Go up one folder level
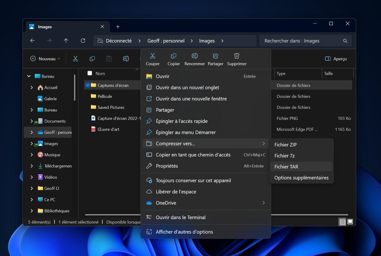 coord(66,41)
